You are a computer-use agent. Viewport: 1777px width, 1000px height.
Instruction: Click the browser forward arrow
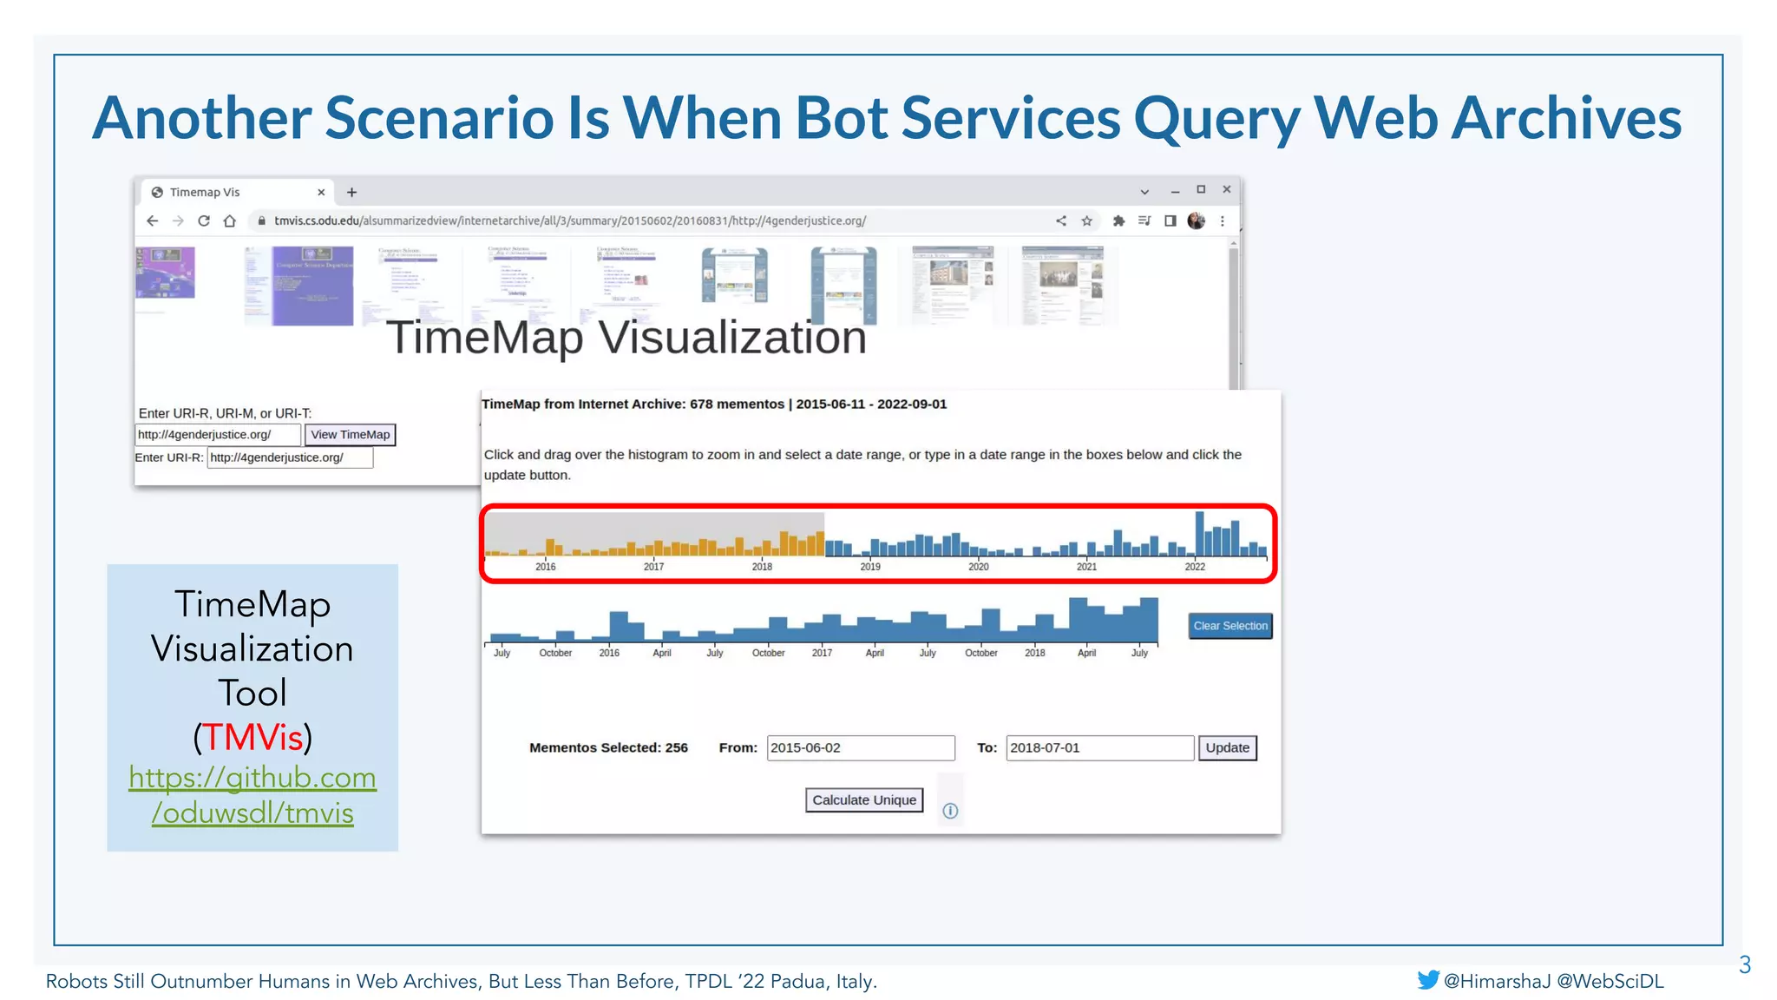point(178,220)
